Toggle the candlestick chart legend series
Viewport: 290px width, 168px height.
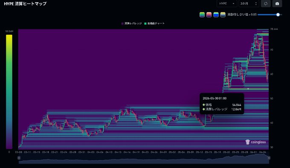point(154,23)
